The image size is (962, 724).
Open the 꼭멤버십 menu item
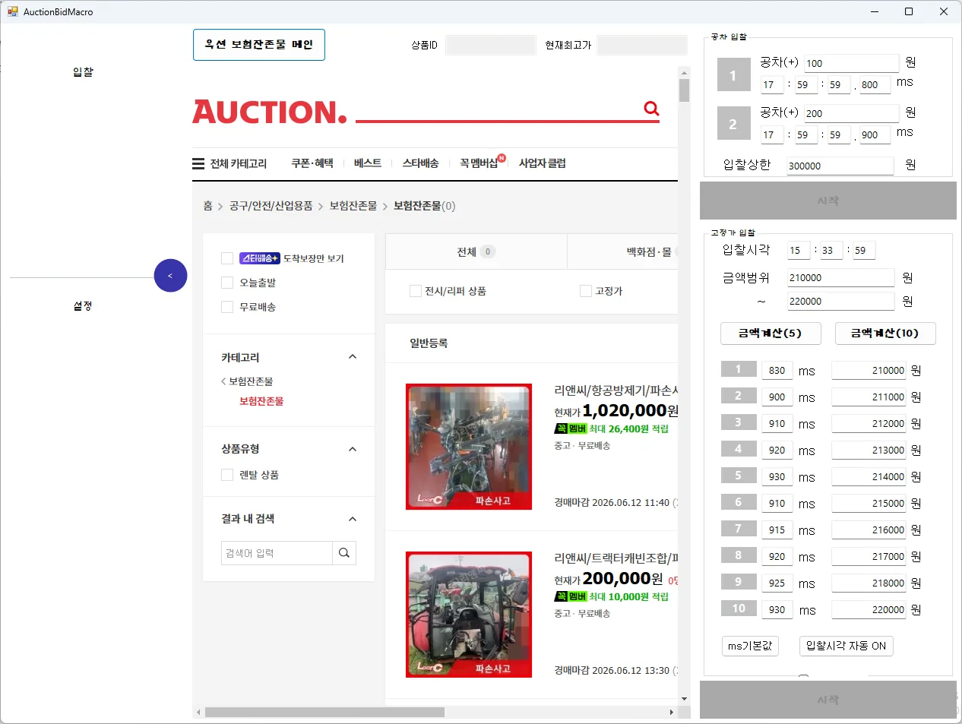480,163
